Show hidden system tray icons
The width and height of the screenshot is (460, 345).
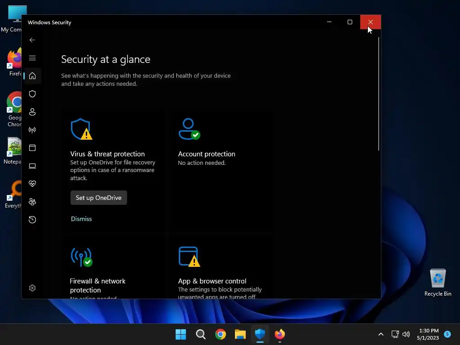pyautogui.click(x=381, y=334)
